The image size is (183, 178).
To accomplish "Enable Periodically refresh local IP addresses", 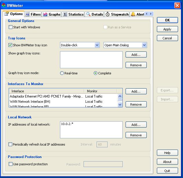I will 10,144.
